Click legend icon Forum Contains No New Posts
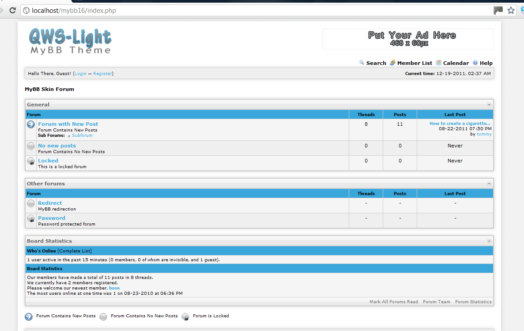 coord(103,316)
